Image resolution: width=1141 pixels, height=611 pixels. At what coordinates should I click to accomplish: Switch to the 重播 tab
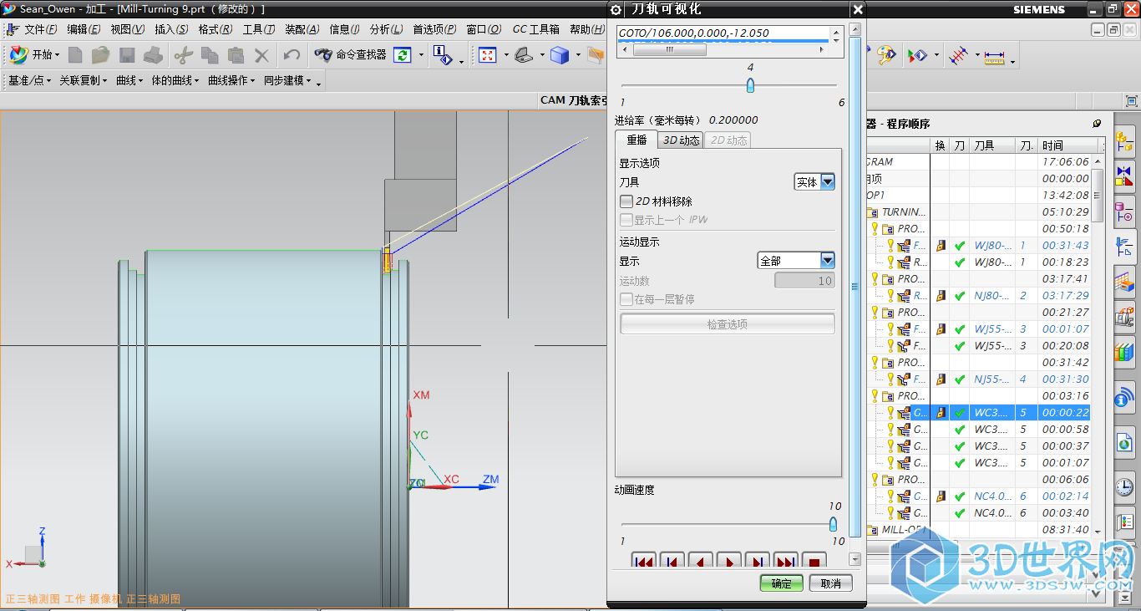click(636, 140)
